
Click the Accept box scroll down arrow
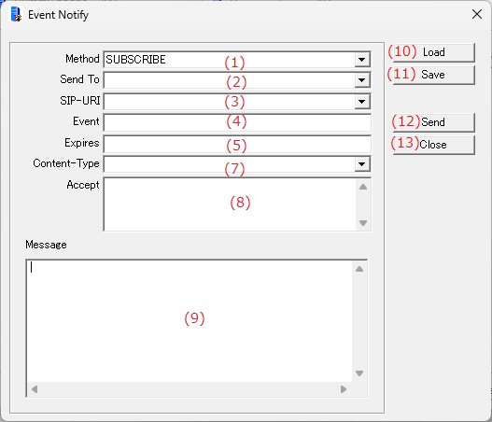pos(363,223)
